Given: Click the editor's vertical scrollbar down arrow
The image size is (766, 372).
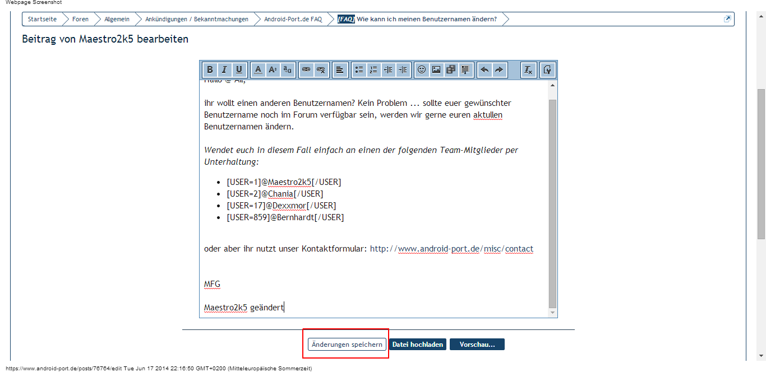Looking at the screenshot, I should point(553,313).
